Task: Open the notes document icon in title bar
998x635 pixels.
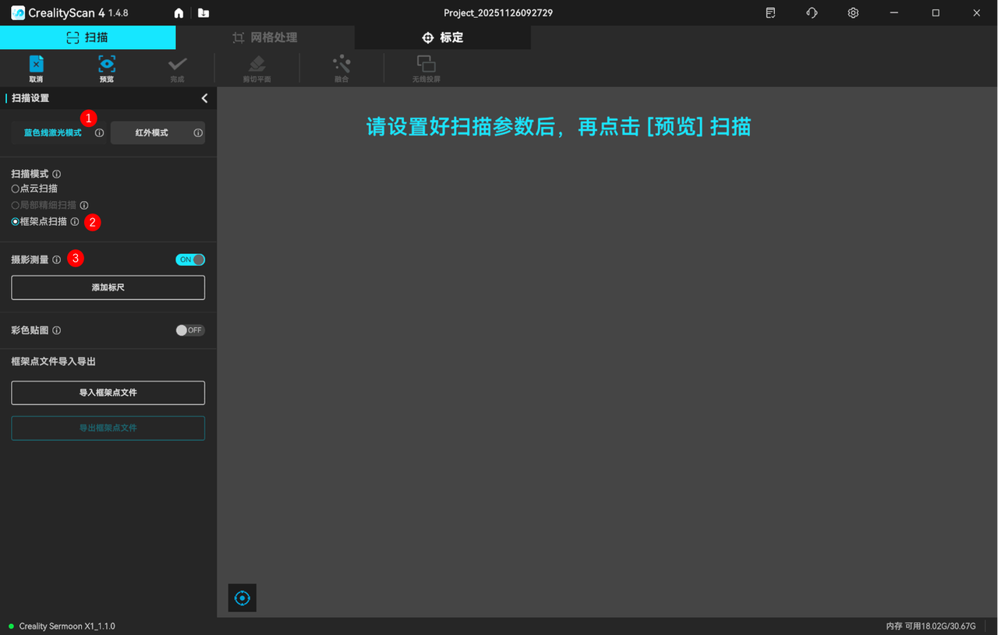Action: pos(770,13)
